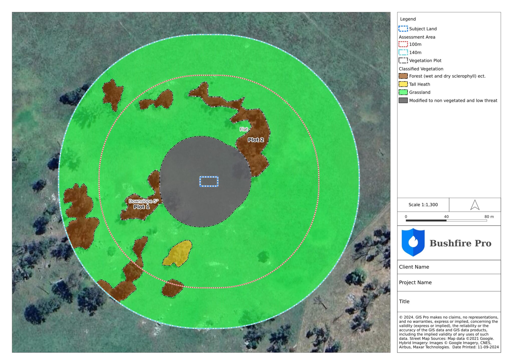Click the Subject Land legend label
513x363 pixels.
[423, 29]
